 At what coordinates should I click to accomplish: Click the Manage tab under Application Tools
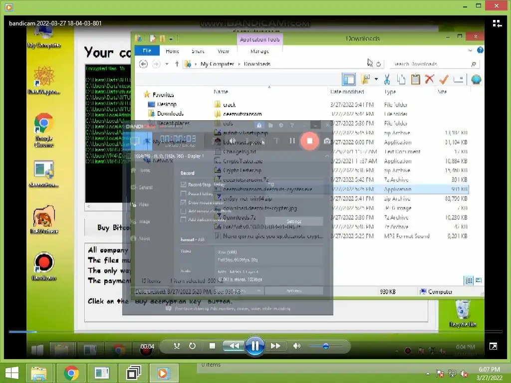tap(259, 51)
